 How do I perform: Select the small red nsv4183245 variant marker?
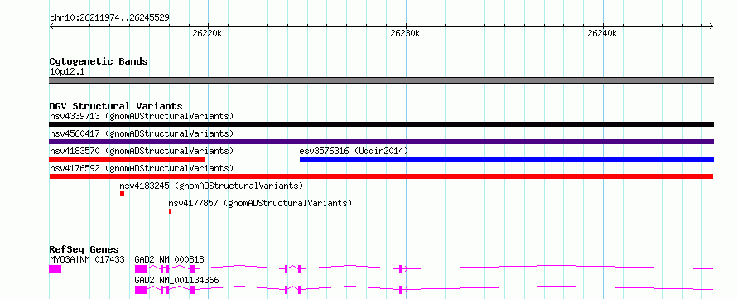[x=123, y=194]
